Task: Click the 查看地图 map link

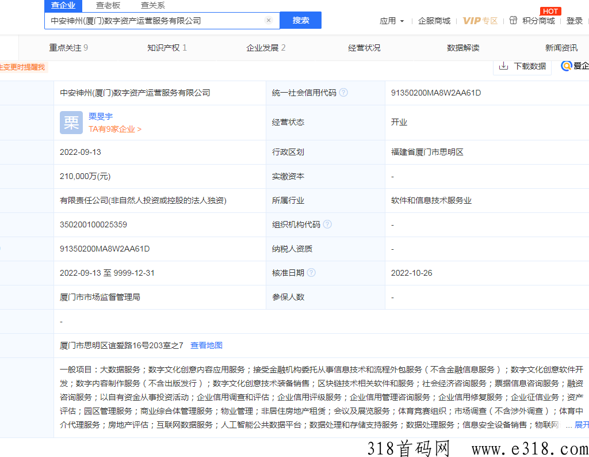Action: click(206, 345)
